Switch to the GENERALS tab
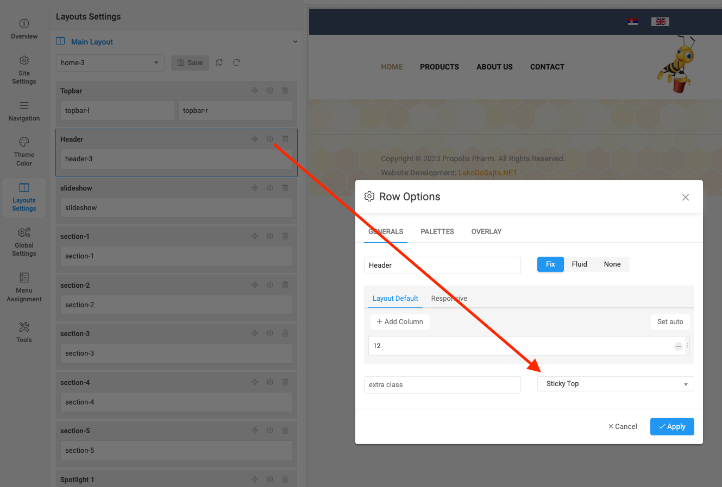722x487 pixels. pyautogui.click(x=386, y=232)
